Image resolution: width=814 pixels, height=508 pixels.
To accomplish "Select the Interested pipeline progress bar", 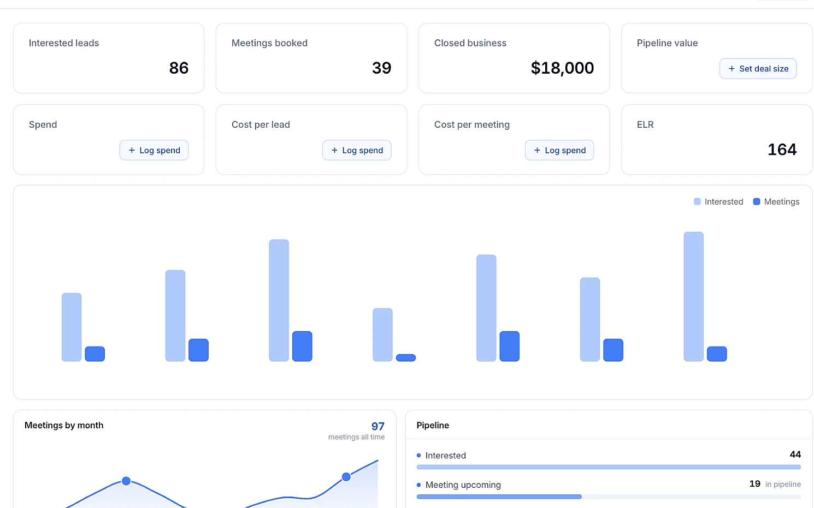I will click(x=609, y=467).
